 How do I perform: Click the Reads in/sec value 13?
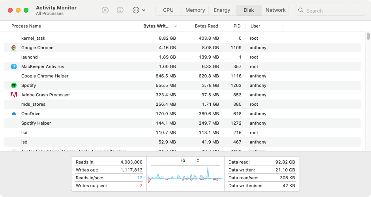pos(140,178)
